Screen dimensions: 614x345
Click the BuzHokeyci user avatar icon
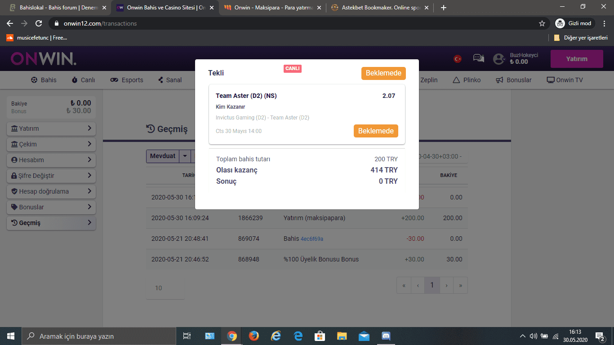[499, 59]
